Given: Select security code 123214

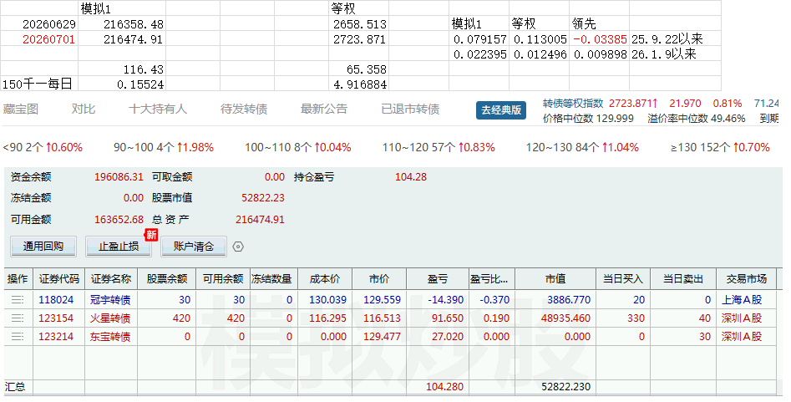Looking at the screenshot, I should click(x=56, y=336).
